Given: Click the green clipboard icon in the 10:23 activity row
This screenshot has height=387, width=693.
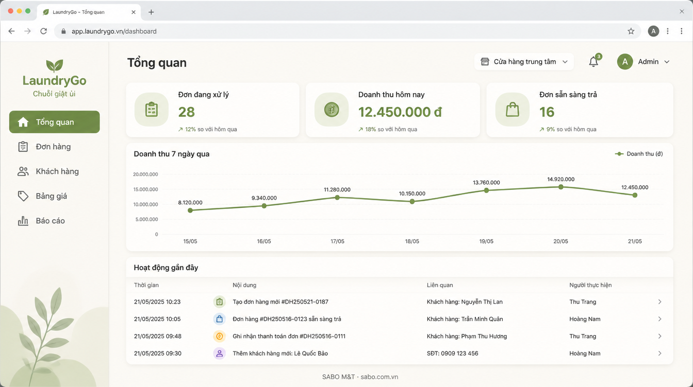Looking at the screenshot, I should 220,302.
